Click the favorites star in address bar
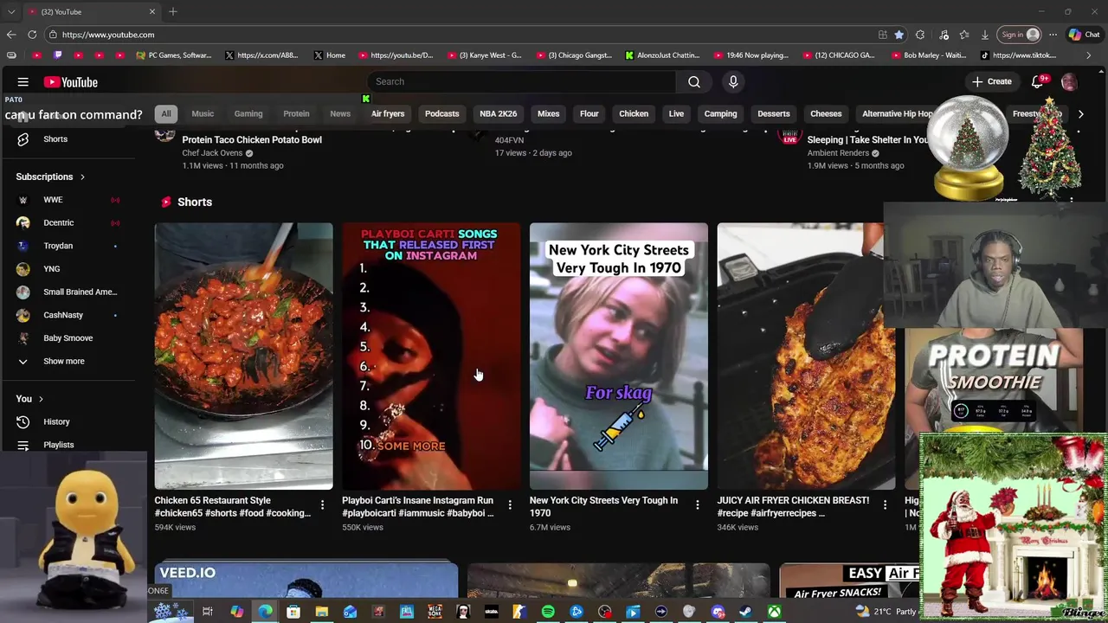This screenshot has height=623, width=1108. pyautogui.click(x=899, y=35)
